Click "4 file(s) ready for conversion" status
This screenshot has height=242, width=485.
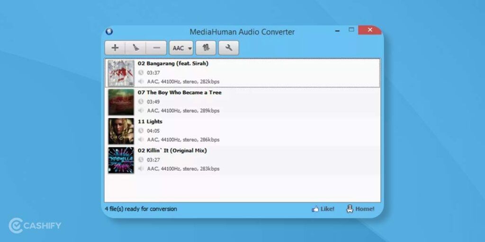tap(141, 209)
